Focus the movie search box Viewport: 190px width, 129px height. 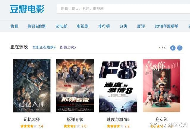(x=123, y=9)
